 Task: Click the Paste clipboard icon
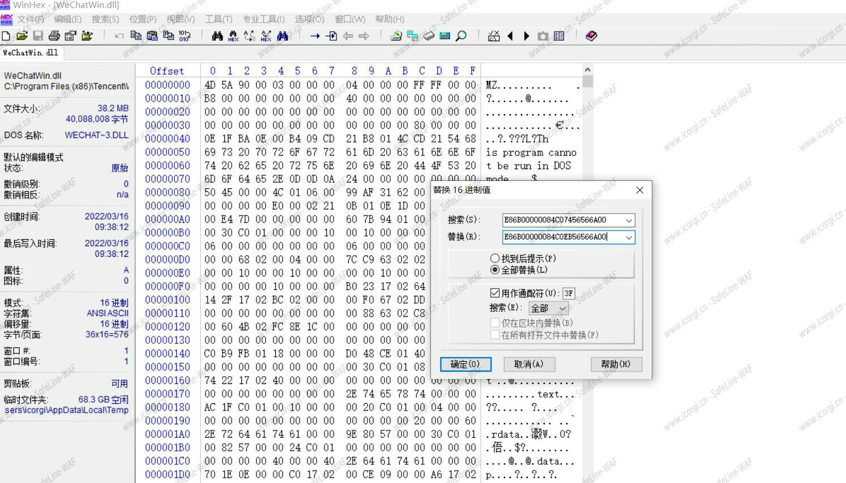point(152,36)
